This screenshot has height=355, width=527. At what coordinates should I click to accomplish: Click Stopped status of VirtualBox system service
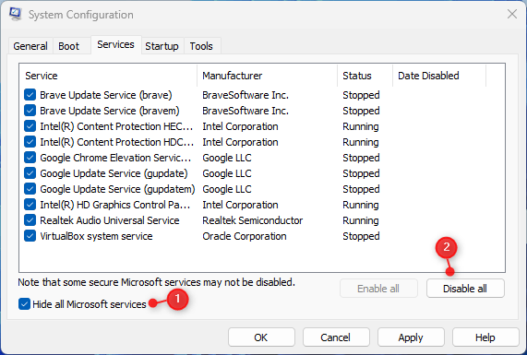(x=361, y=236)
